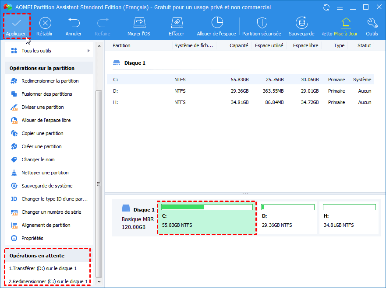Open the Sauvegarde toolbar tool
Image resolution: width=386 pixels, height=288 pixels.
tap(301, 23)
